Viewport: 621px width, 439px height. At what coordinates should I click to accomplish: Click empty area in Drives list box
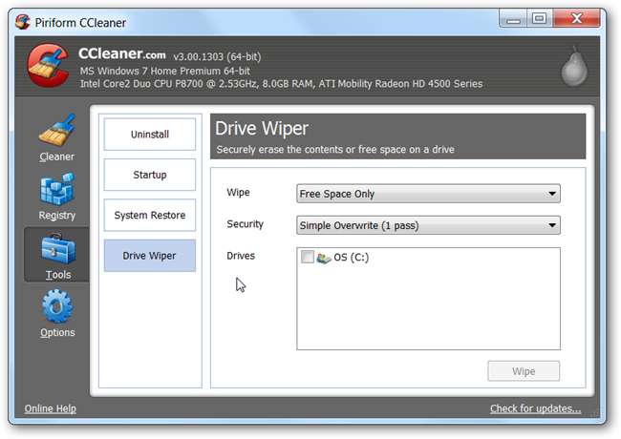(x=428, y=310)
